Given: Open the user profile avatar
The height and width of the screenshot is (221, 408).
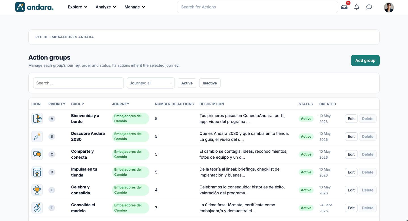Looking at the screenshot, I should click(x=389, y=7).
